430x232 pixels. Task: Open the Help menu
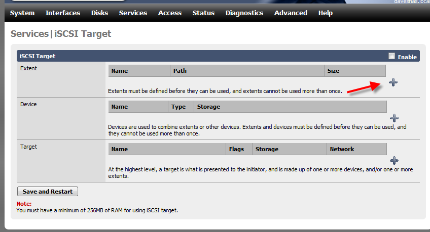pos(326,13)
